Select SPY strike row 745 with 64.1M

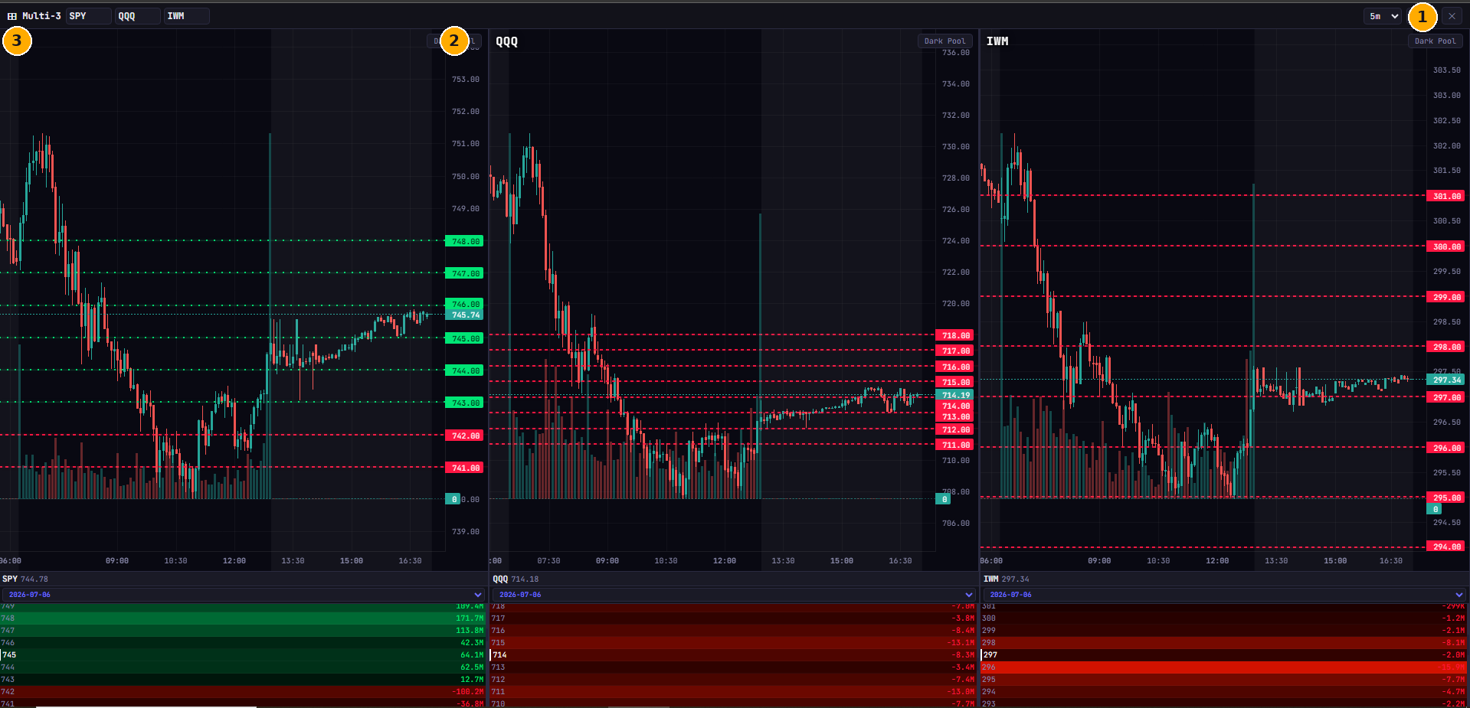tap(243, 655)
